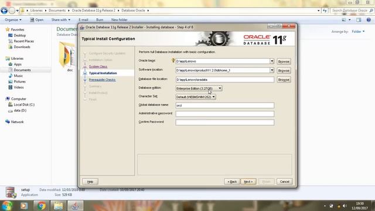Click the Database file location field
The width and height of the screenshot is (375, 211).
click(x=225, y=80)
